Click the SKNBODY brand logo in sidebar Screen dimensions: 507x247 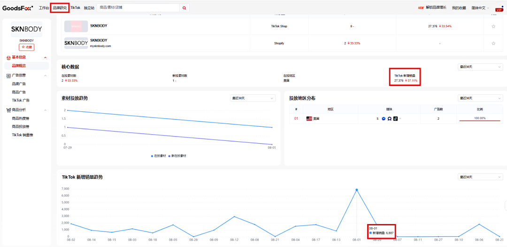pos(26,29)
